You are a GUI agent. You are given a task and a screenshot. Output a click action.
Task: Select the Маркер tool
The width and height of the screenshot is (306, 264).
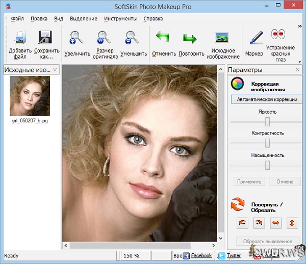256,37
